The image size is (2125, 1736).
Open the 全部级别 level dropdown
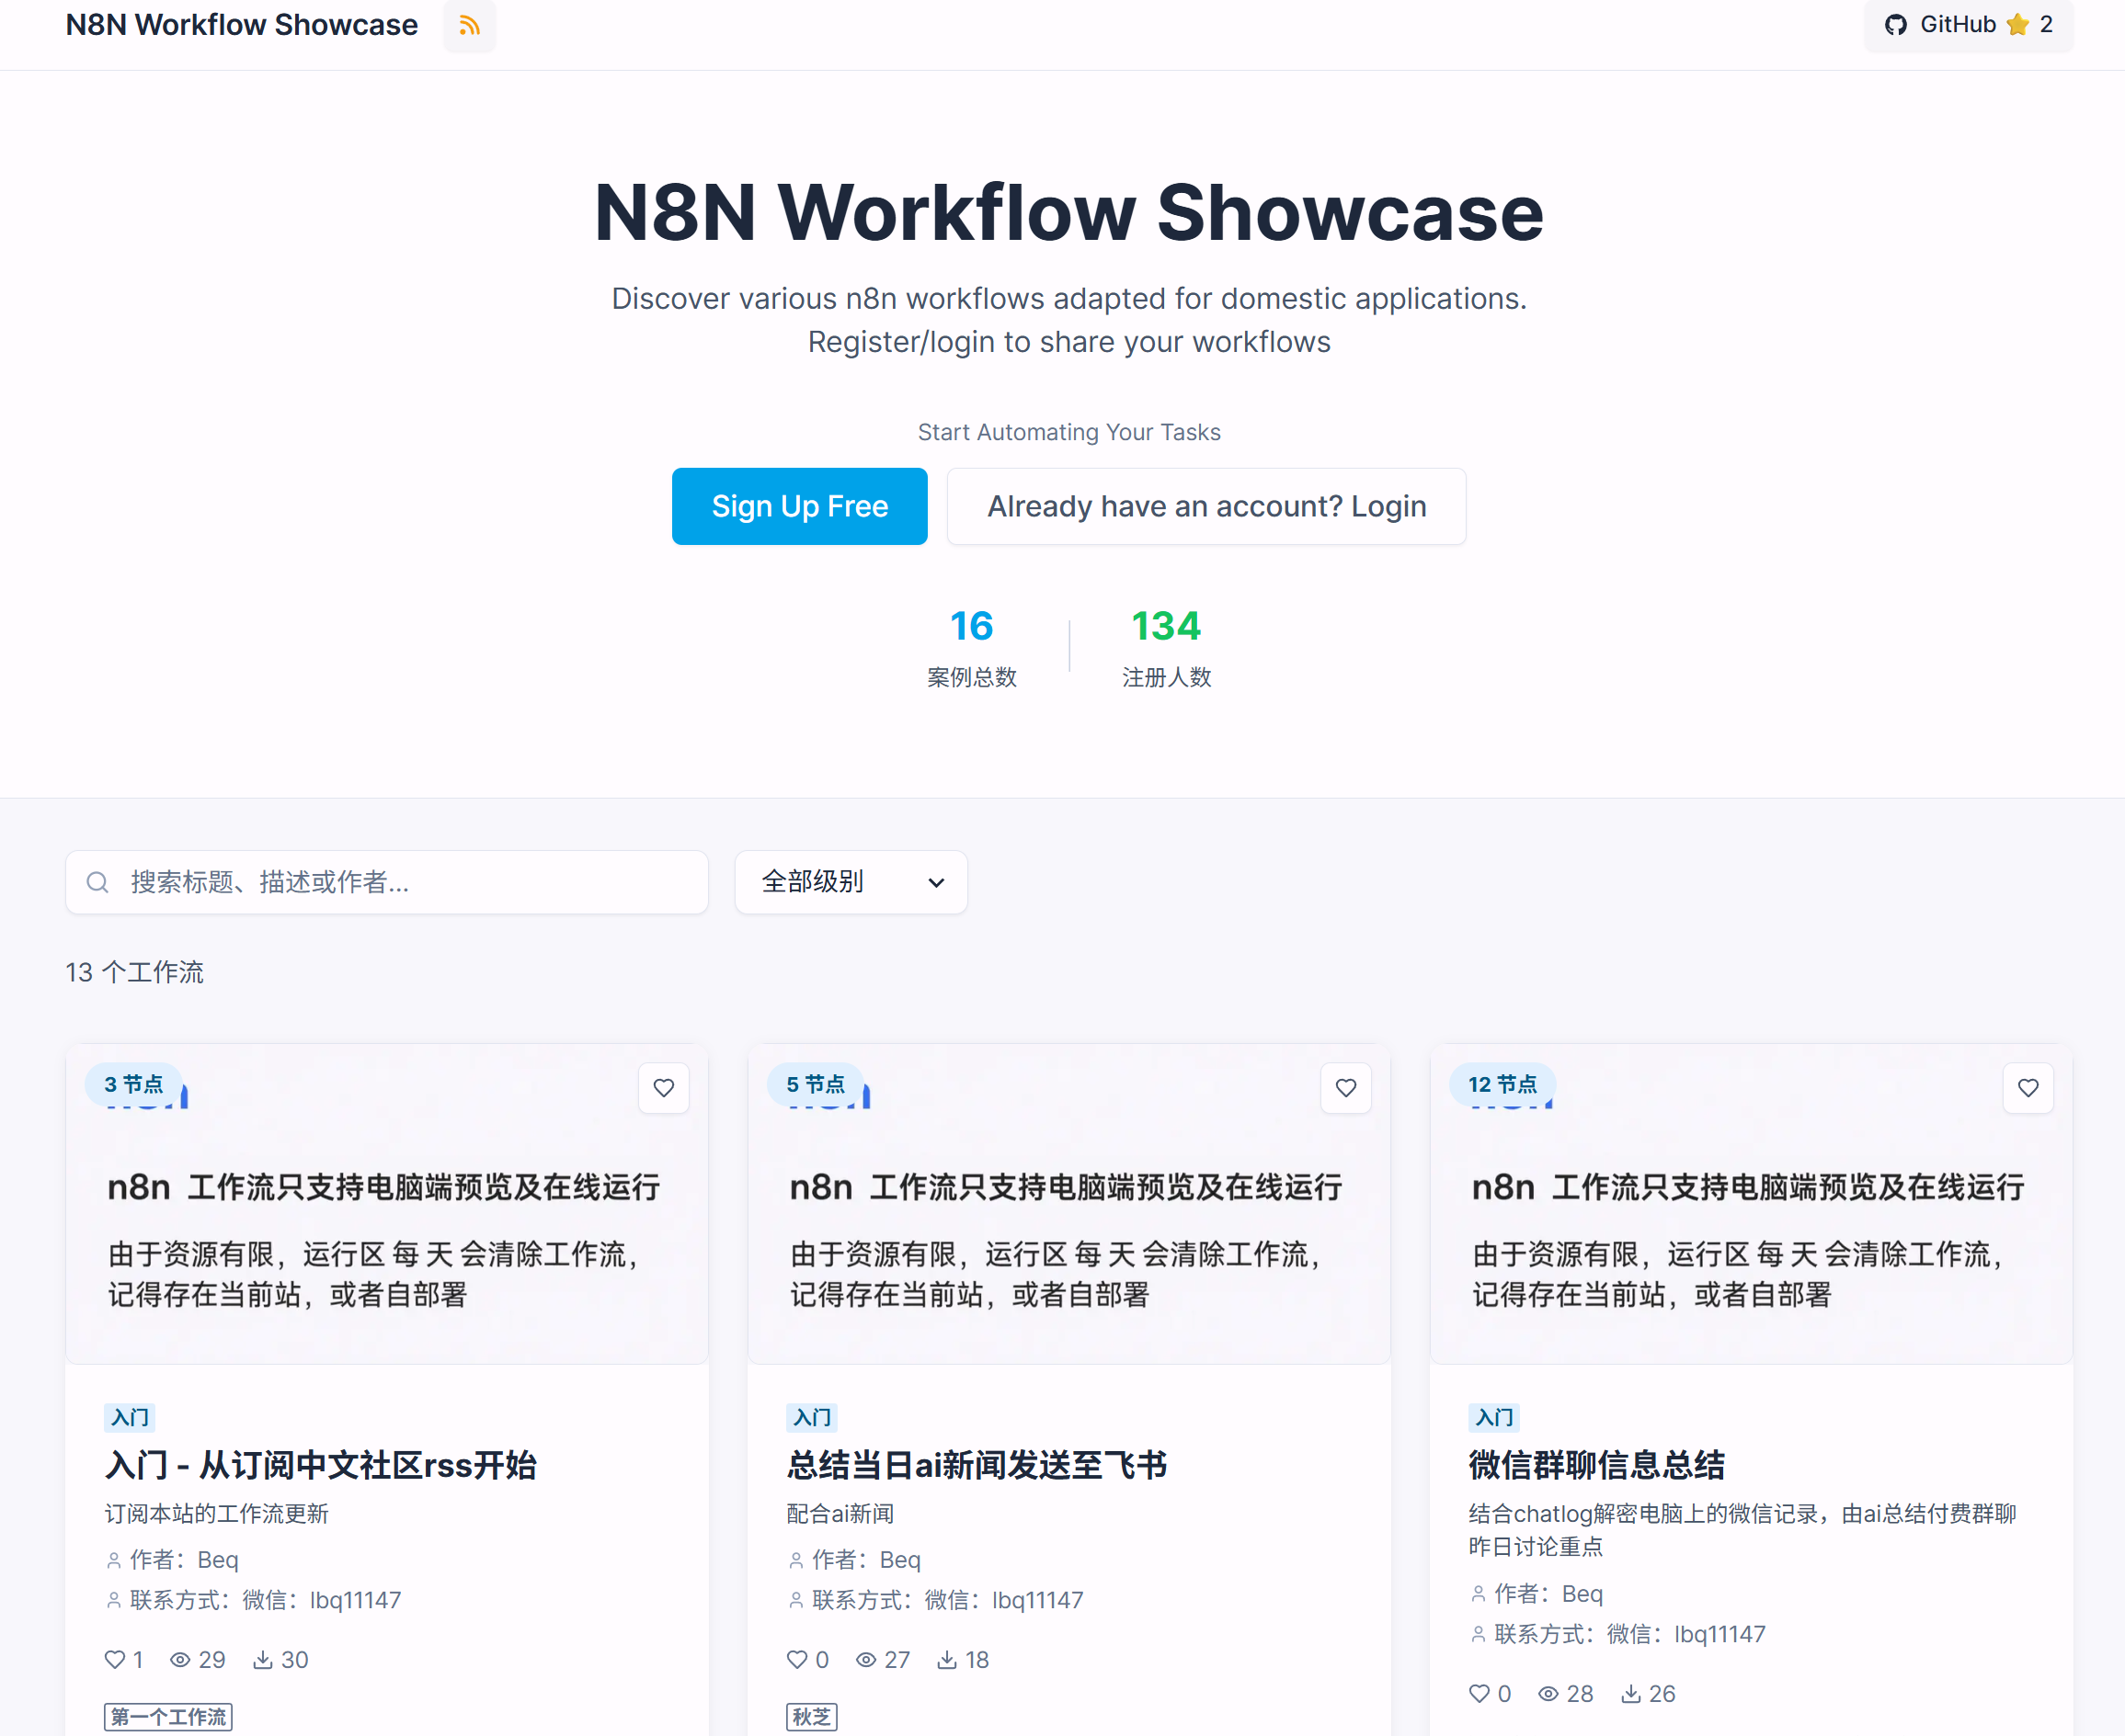click(x=851, y=882)
